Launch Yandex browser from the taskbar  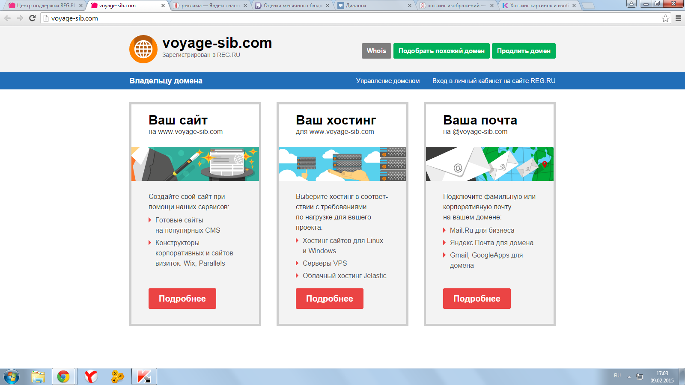[x=91, y=377]
